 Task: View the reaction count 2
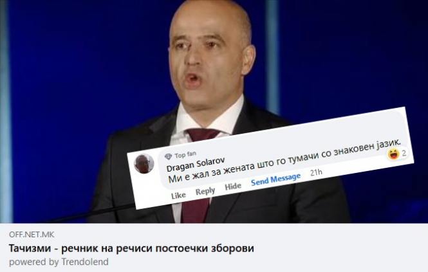point(404,153)
